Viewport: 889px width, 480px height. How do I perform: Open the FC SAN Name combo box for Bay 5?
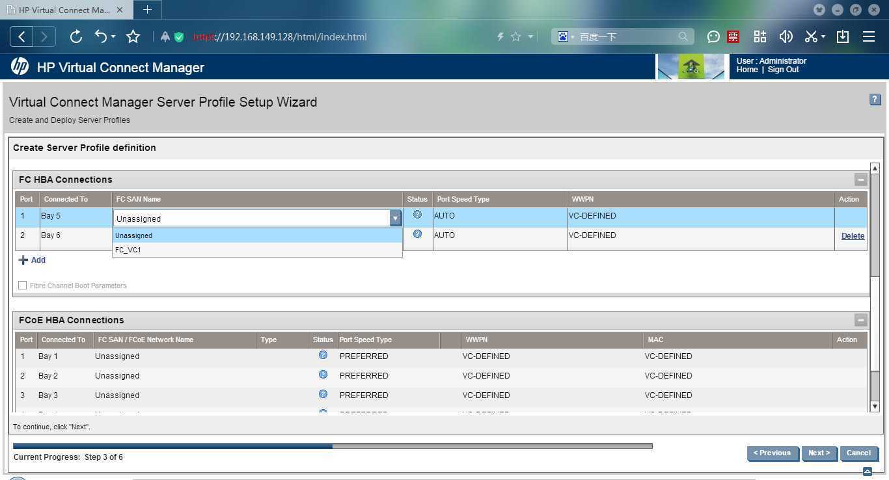258,219
